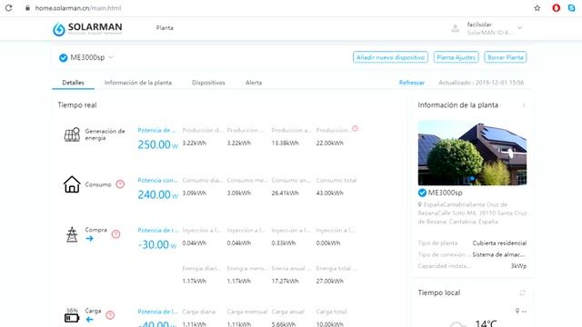The height and width of the screenshot is (327, 582).
Task: Click the Consumo total column label
Action: pos(336,180)
